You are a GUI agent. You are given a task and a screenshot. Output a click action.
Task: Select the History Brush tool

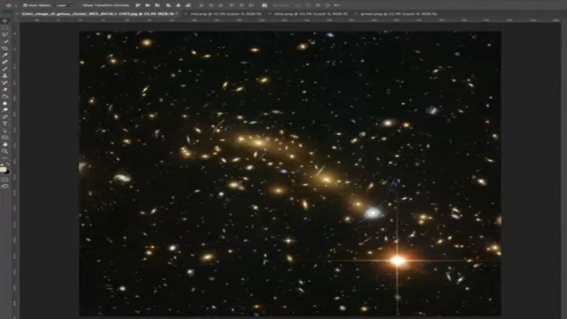[x=5, y=82]
